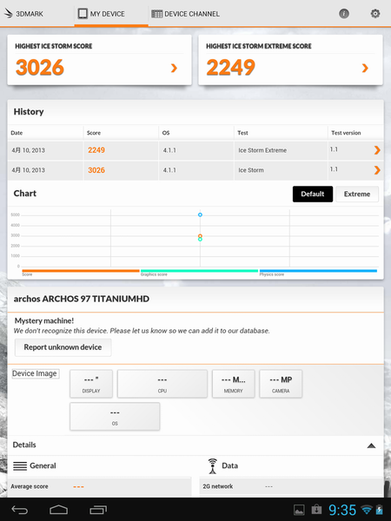Select the Extreme chart toggle
This screenshot has width=391, height=521.
click(x=357, y=194)
